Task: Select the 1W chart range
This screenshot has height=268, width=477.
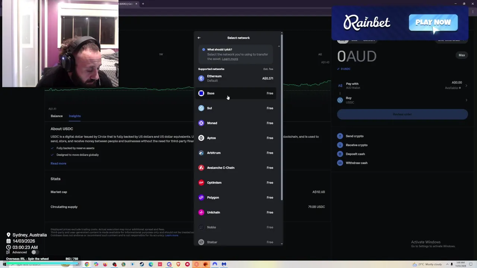Action: point(161,54)
